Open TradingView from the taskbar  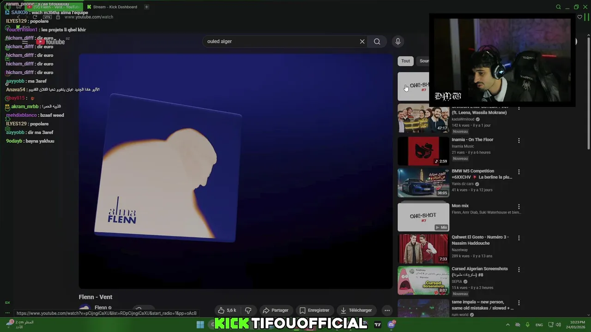[378, 325]
